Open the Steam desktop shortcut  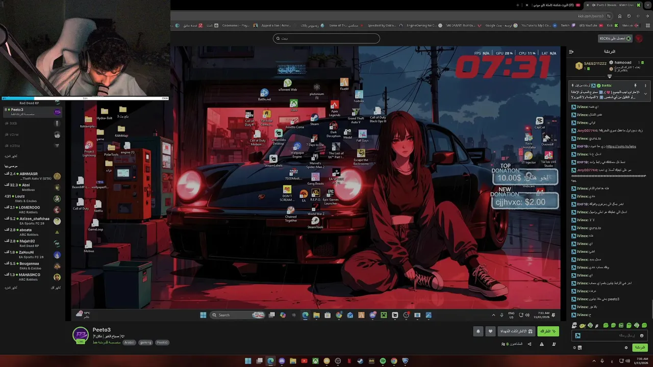314,120
